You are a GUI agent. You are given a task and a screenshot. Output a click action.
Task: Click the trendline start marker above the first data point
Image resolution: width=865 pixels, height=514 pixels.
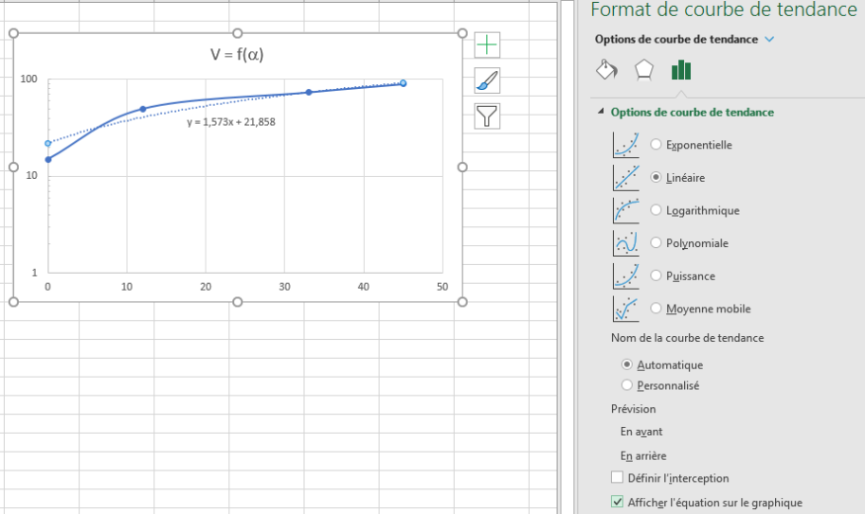[48, 143]
